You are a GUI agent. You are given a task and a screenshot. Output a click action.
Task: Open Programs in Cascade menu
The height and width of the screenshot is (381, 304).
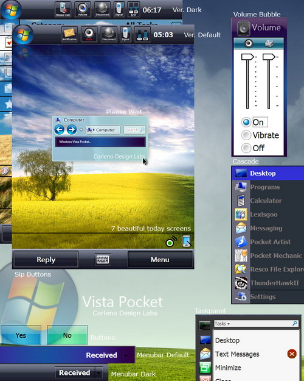[268, 187]
